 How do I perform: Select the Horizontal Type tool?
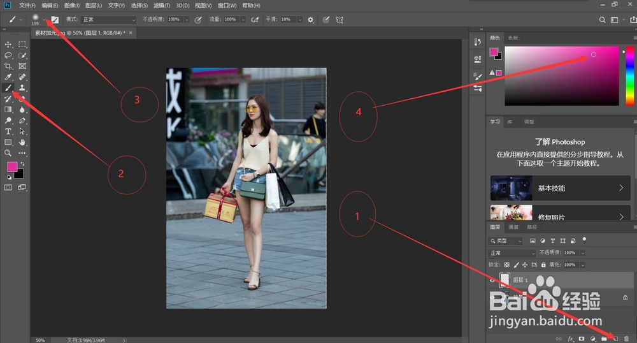tap(8, 131)
